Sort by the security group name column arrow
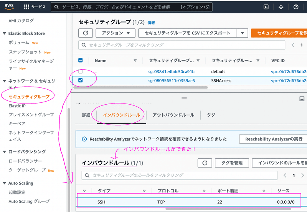 [258, 61]
